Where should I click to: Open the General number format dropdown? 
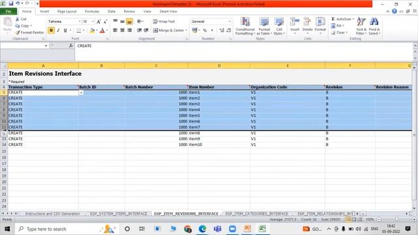tap(229, 22)
